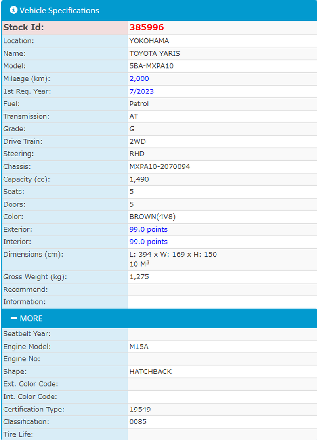317x440 pixels.
Task: Click the registration date 7/2023
Action: (x=141, y=91)
